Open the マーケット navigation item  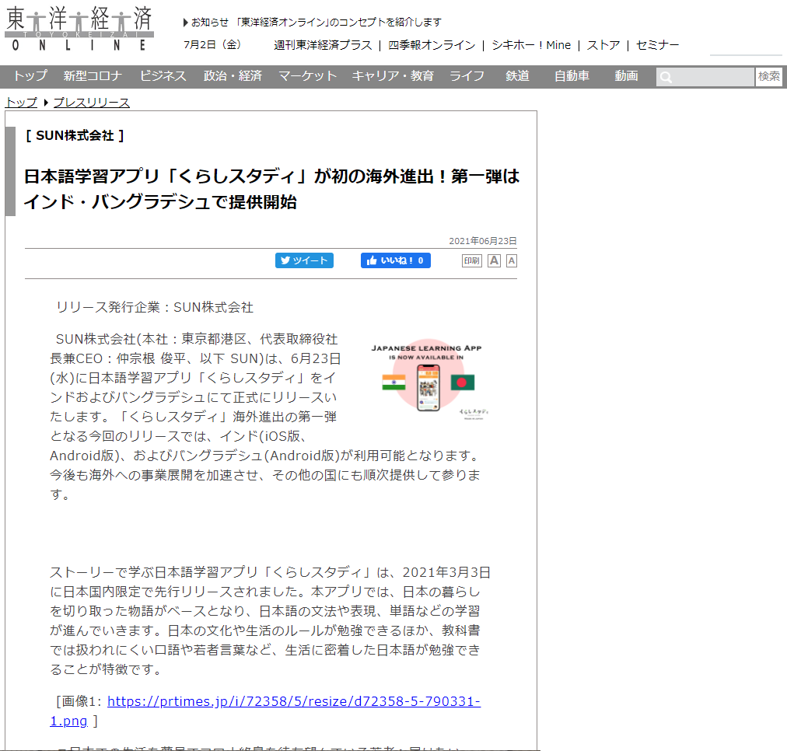(307, 75)
